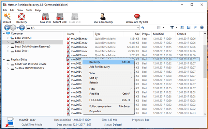
Task: Go up one folder level
Action: 22,28
